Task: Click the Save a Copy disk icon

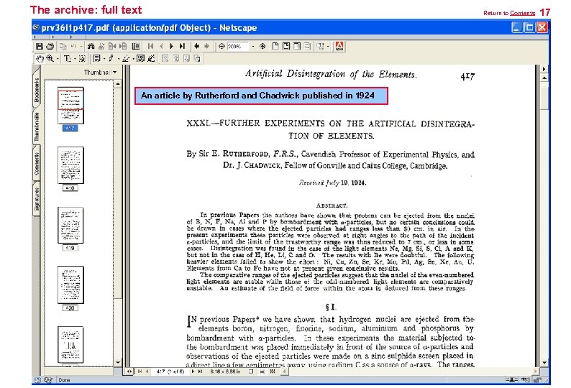Action: 40,46
